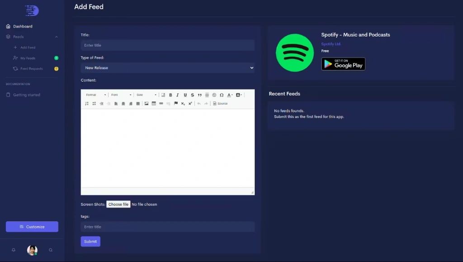Click the Spotify app logo image
This screenshot has width=463, height=262.
point(295,52)
